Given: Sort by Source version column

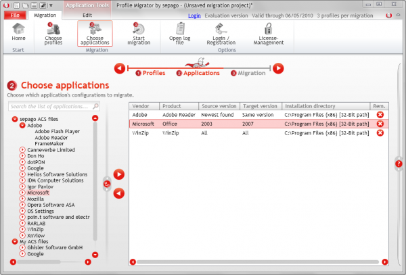Looking at the screenshot, I should (219, 106).
